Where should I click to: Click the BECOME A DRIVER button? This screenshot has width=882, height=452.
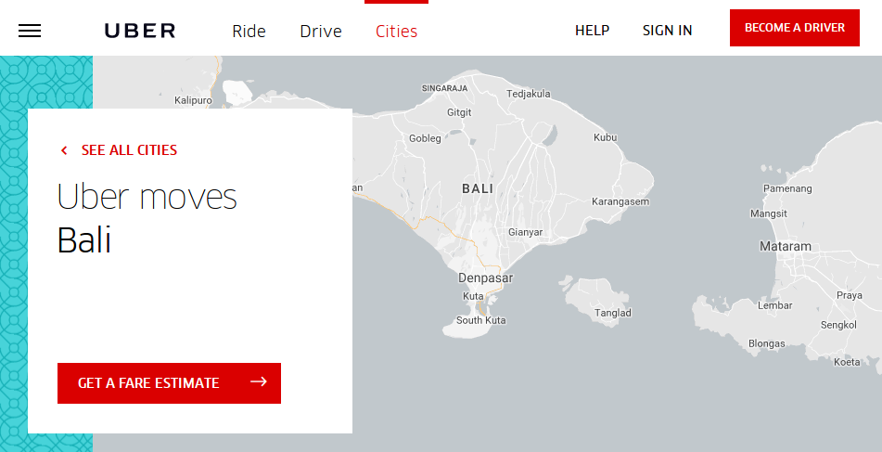point(794,28)
